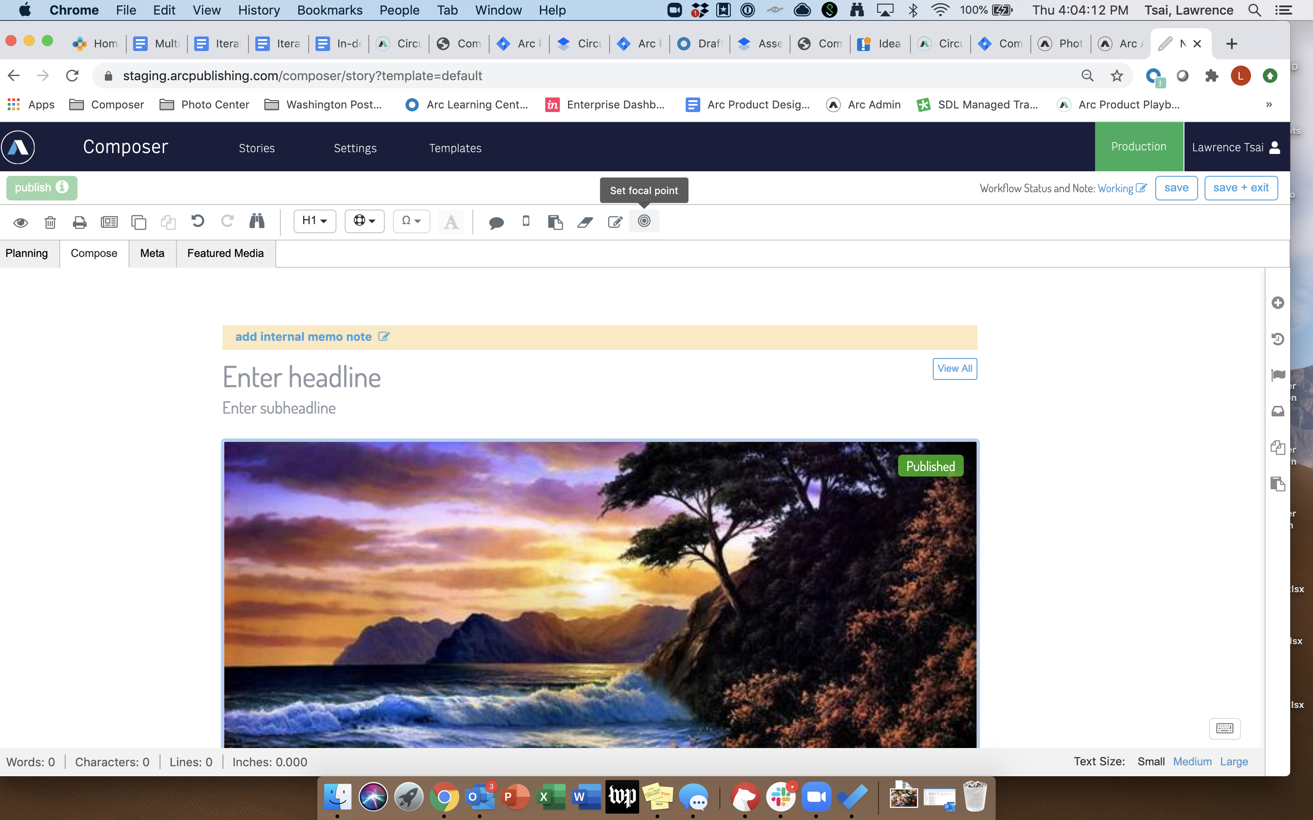The image size is (1313, 820).
Task: Click the green publish button
Action: point(42,188)
